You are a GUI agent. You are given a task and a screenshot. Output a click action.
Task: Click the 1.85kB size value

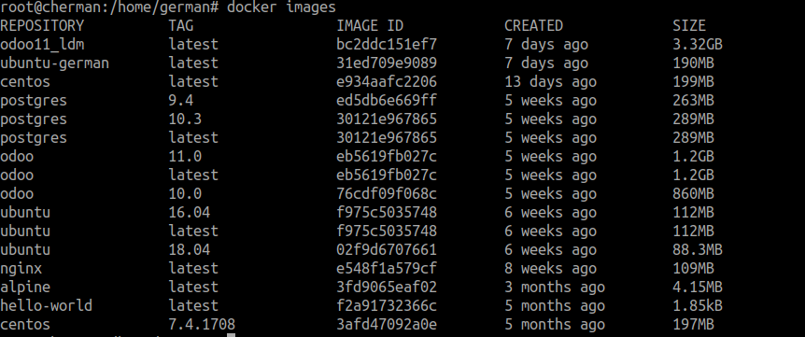click(698, 305)
